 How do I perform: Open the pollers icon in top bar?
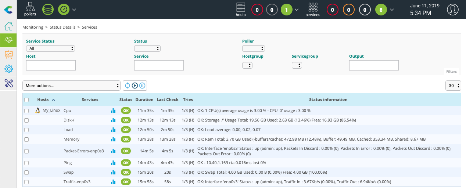(x=30, y=9)
